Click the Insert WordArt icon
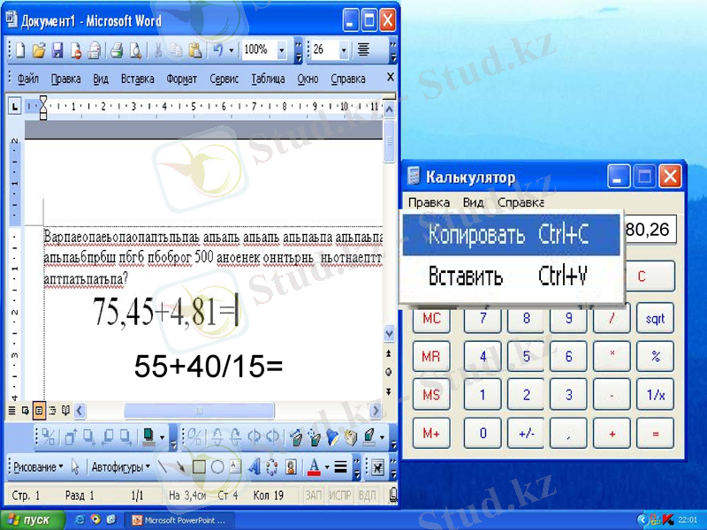 (x=254, y=466)
